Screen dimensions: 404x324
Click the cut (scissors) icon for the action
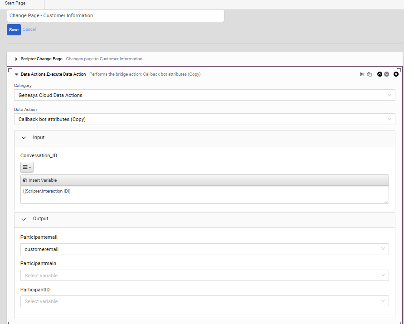click(362, 74)
